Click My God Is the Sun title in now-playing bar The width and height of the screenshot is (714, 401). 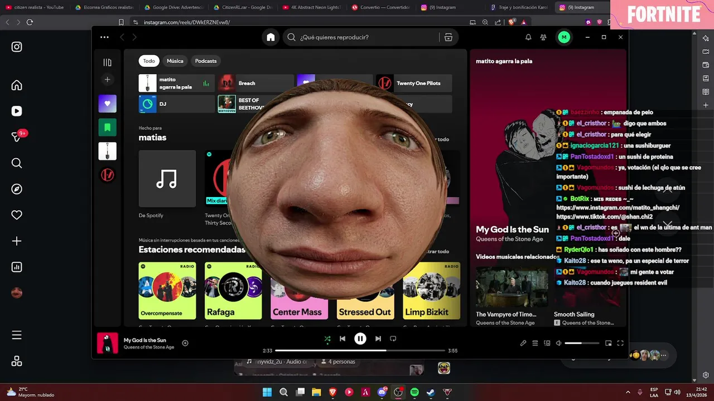(x=145, y=340)
